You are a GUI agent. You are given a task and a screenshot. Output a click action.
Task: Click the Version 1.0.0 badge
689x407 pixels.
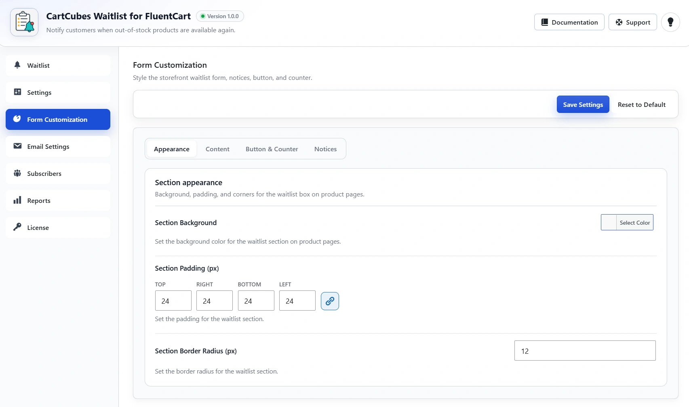tap(220, 16)
